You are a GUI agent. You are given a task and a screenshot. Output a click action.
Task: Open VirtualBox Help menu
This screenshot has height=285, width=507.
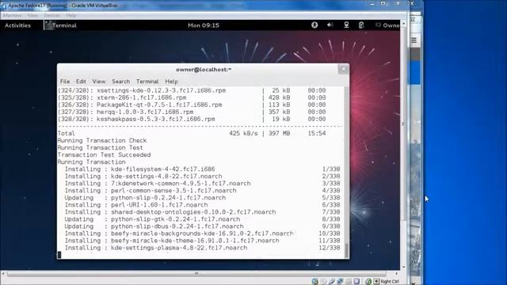71,15
